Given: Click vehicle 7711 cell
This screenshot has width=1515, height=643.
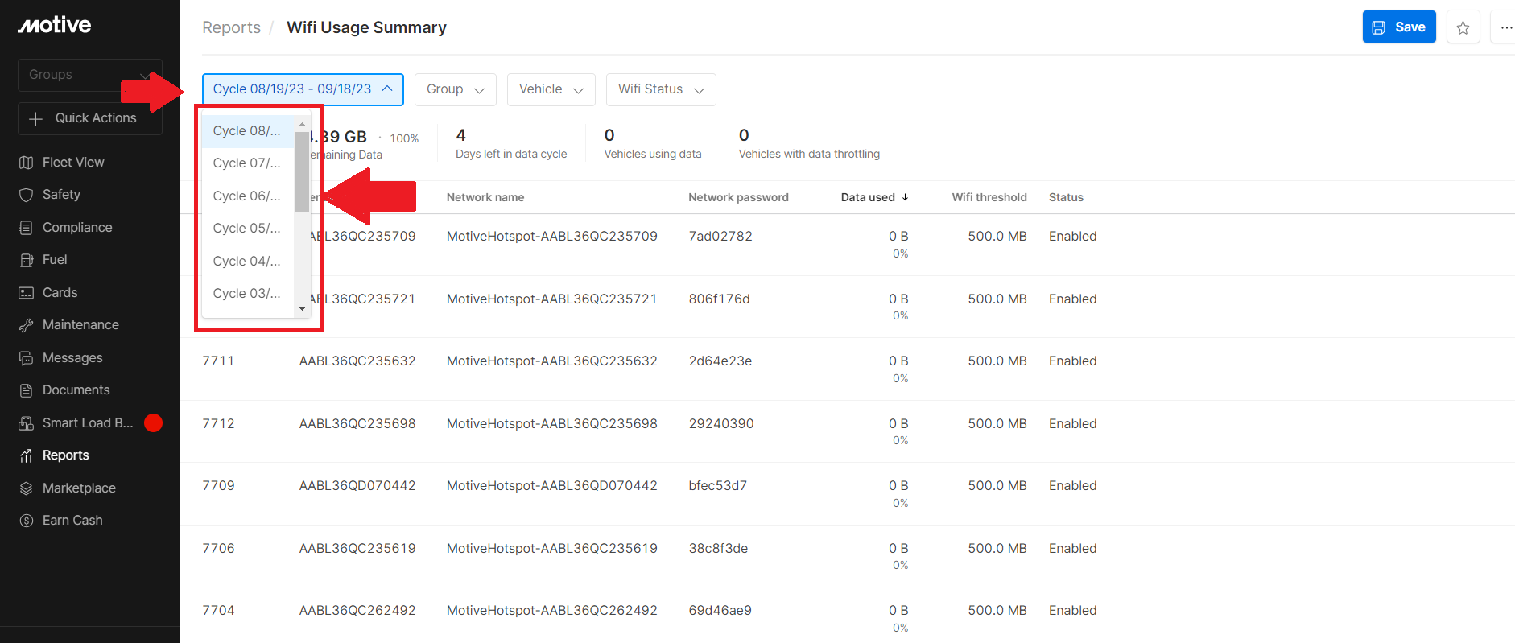Looking at the screenshot, I should click(x=218, y=361).
